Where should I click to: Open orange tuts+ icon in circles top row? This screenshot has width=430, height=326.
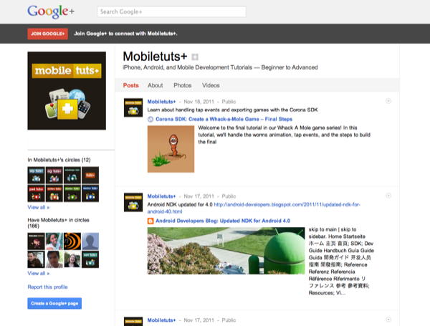[90, 176]
